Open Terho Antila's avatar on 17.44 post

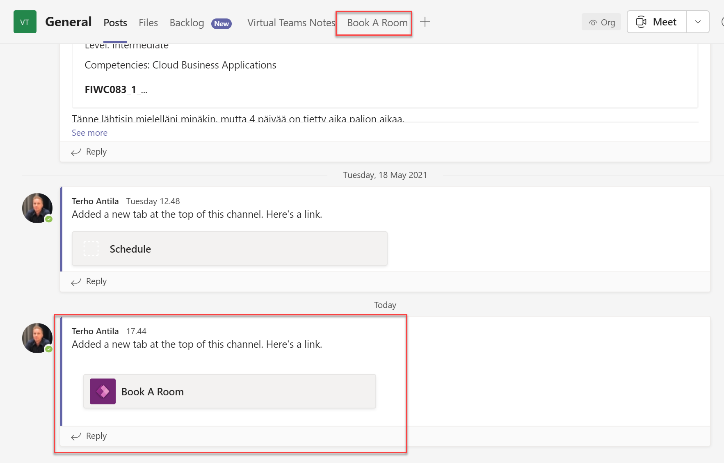[x=37, y=338]
